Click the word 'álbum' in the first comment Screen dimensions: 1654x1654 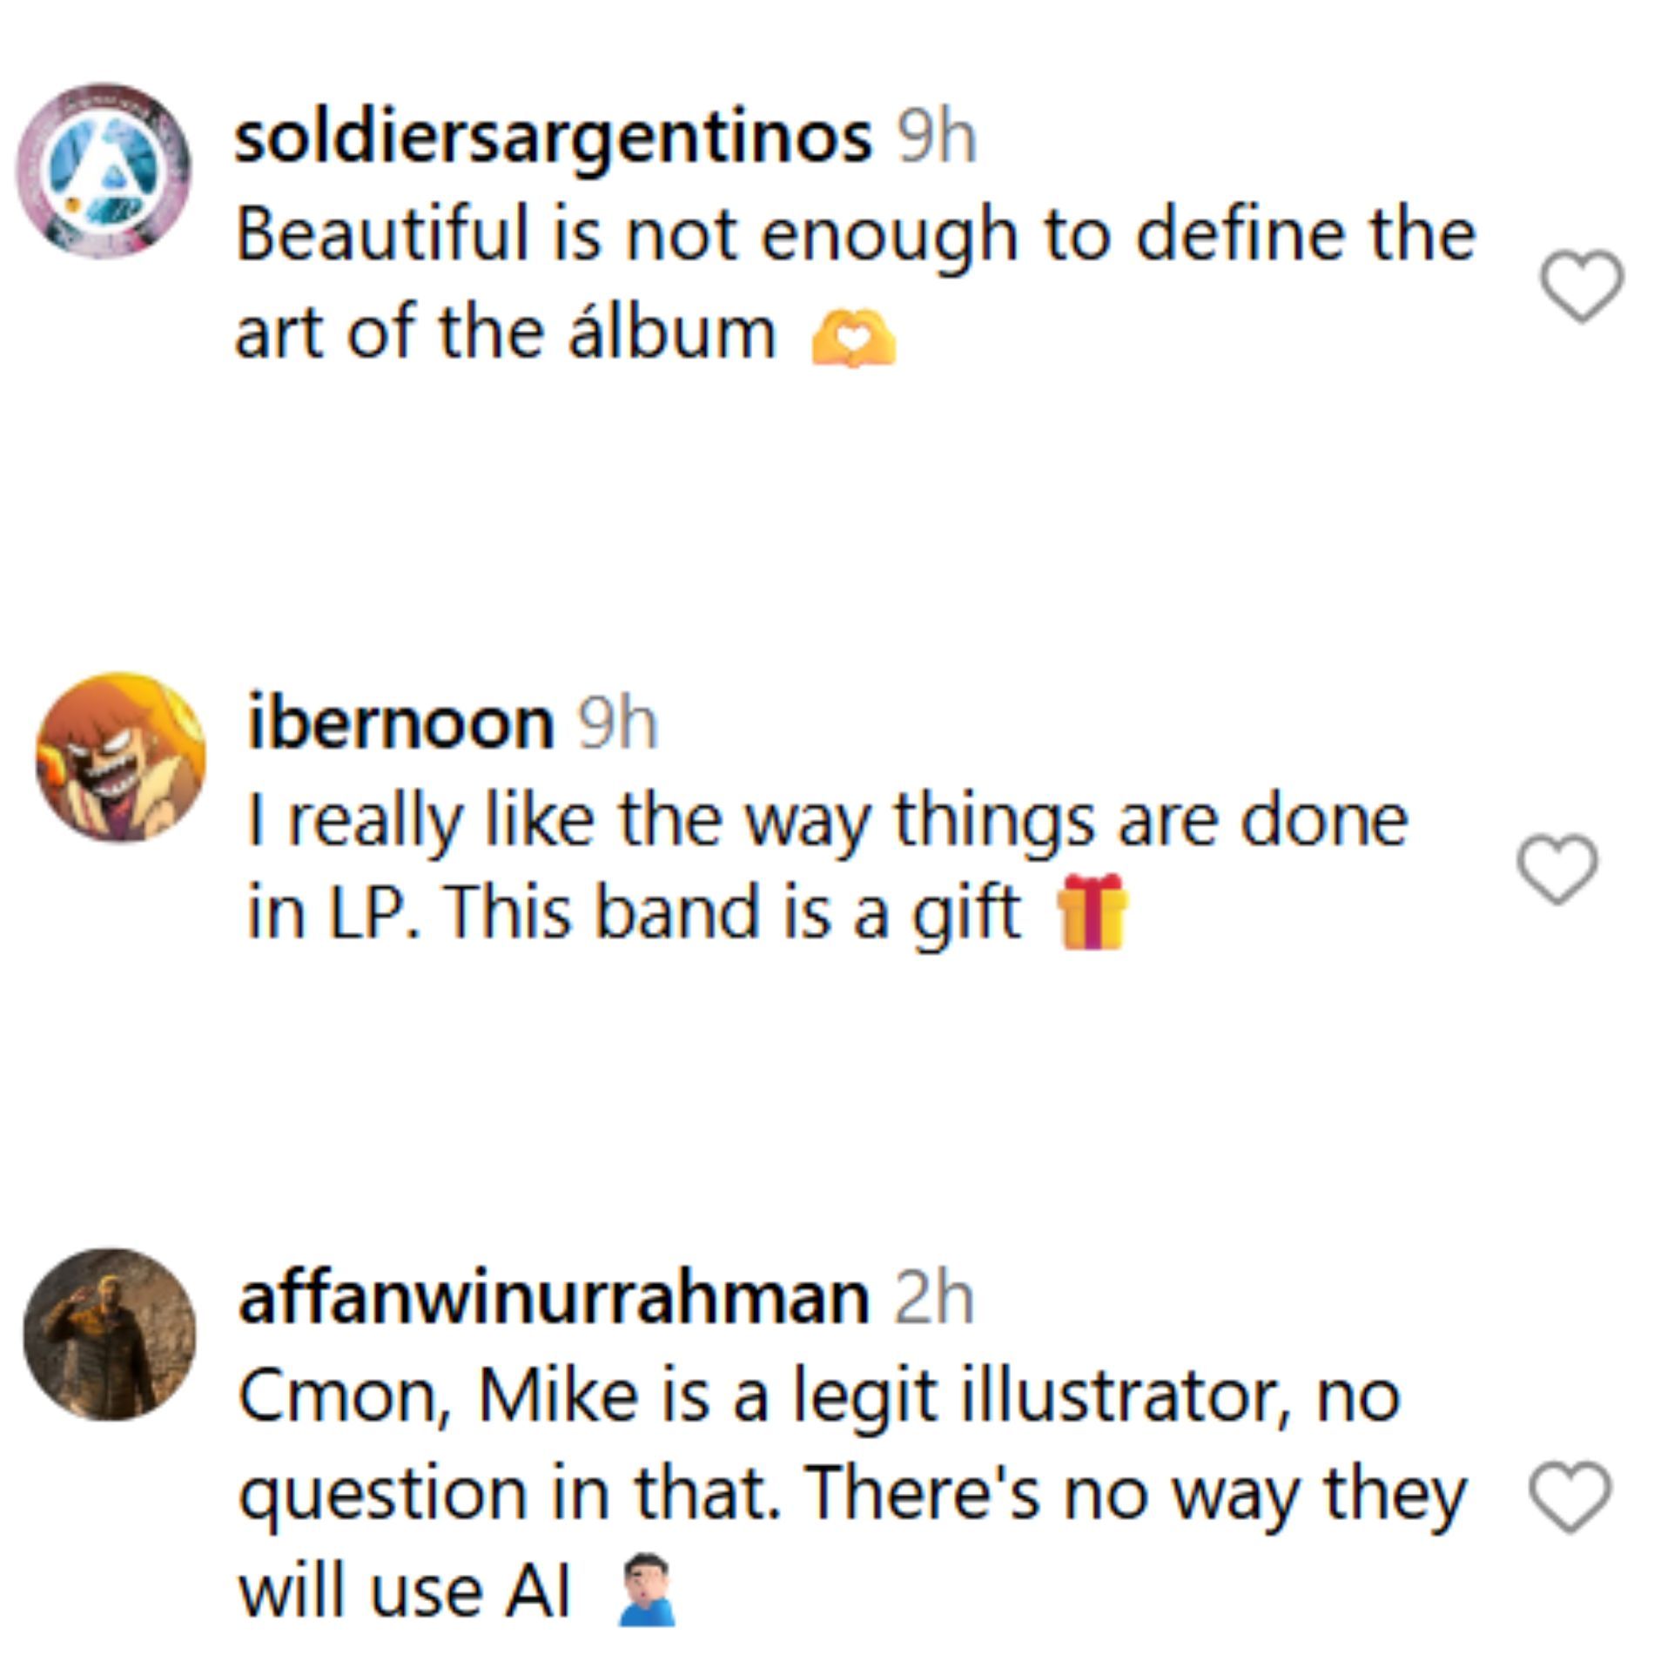click(x=671, y=333)
